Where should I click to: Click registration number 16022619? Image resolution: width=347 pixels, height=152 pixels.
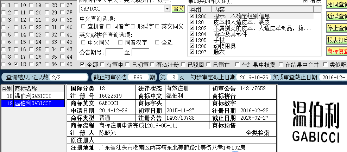click(111, 96)
